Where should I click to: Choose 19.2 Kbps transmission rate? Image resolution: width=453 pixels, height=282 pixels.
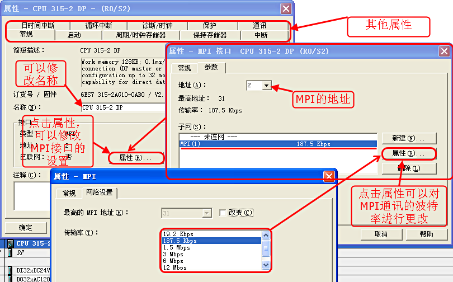(x=212, y=234)
